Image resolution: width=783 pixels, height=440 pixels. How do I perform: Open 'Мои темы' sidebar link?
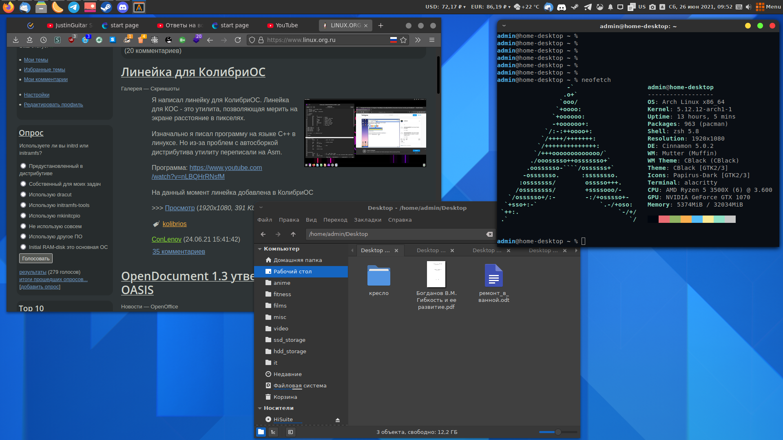coord(36,60)
